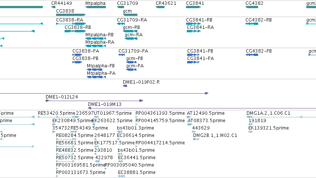Select the Mtpalpha gene bar
Screen dimensions: 316x178
pos(95,7)
